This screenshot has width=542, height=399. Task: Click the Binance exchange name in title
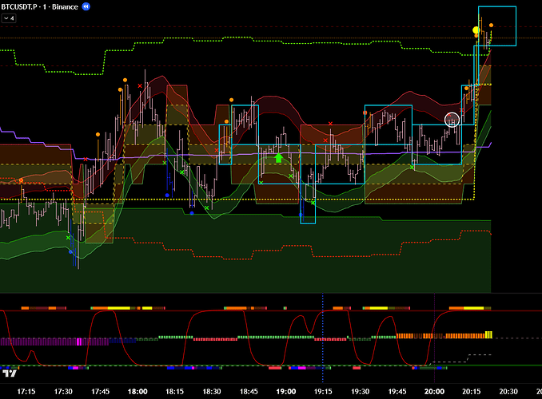[x=67, y=6]
